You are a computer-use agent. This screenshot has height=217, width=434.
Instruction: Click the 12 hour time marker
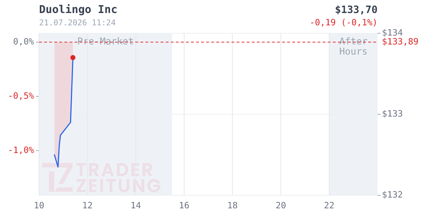[x=88, y=205]
